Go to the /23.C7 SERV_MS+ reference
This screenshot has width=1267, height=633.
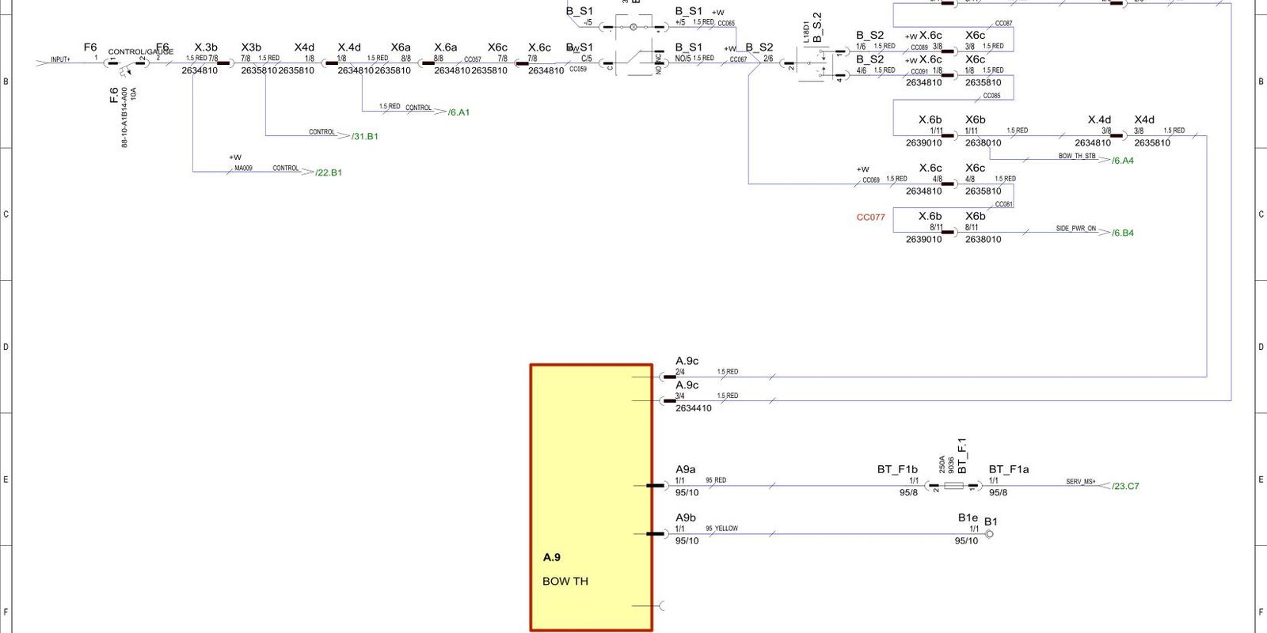1124,486
